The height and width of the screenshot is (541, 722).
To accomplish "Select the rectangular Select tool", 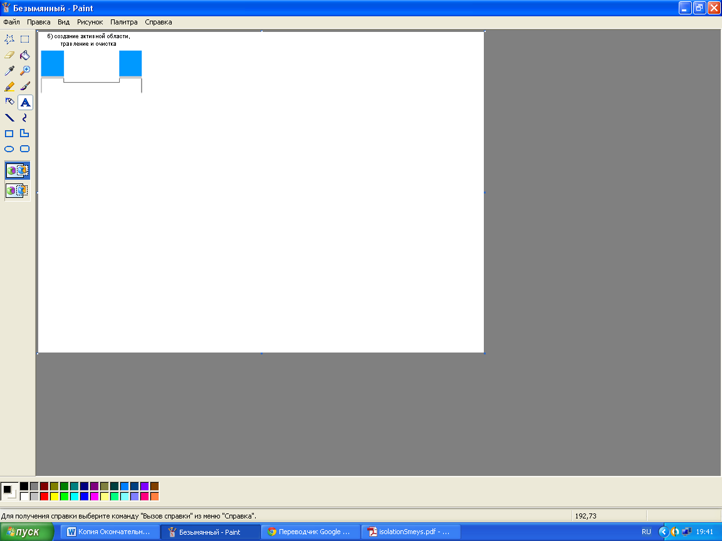I will click(x=25, y=39).
